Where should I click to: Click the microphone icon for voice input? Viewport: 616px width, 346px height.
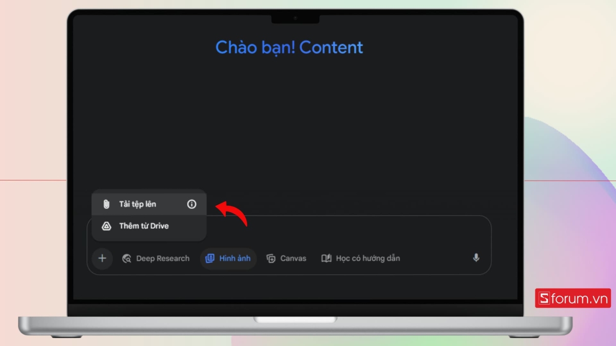[x=476, y=258]
